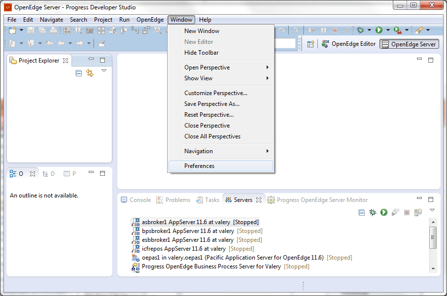Open back navigation history dropdown
The image size is (447, 296).
(70, 44)
